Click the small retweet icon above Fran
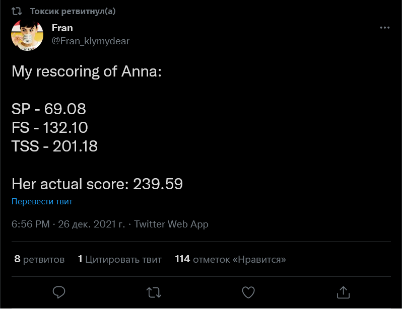 click(x=17, y=12)
